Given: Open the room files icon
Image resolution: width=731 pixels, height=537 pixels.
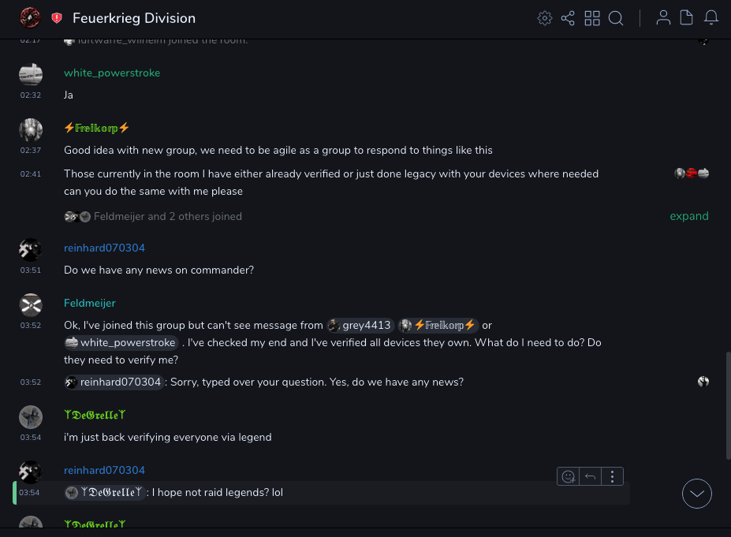Looking at the screenshot, I should [x=687, y=18].
